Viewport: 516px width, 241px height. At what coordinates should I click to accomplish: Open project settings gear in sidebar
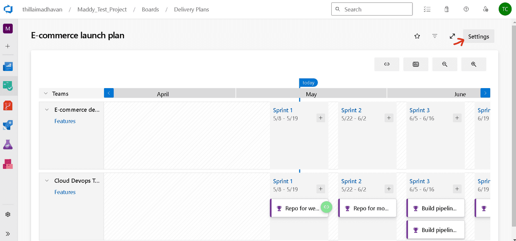click(8, 214)
